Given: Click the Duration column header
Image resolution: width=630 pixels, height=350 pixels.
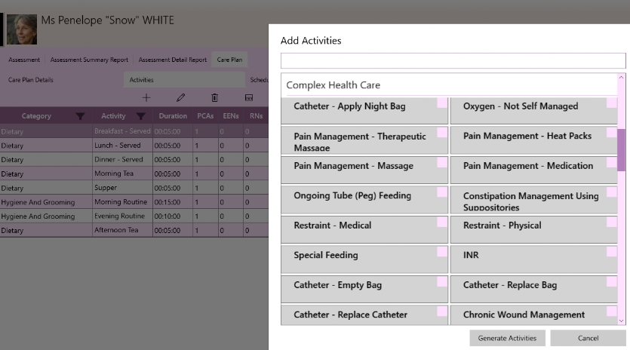Looking at the screenshot, I should 173,116.
